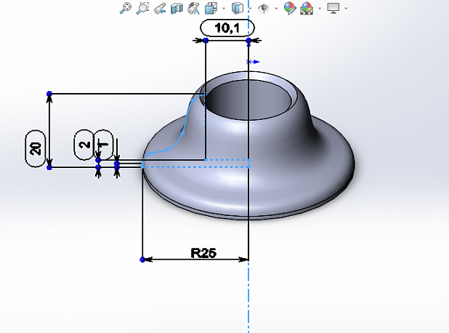Click the View Settings monitor icon
The image size is (449, 333).
333,8
